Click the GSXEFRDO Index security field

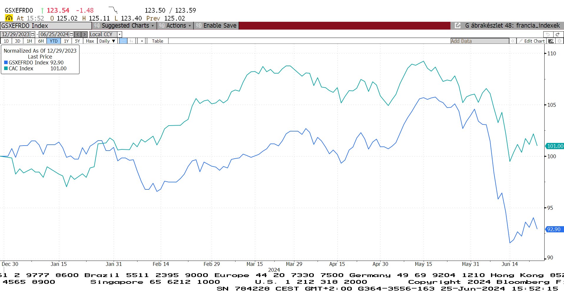46,26
